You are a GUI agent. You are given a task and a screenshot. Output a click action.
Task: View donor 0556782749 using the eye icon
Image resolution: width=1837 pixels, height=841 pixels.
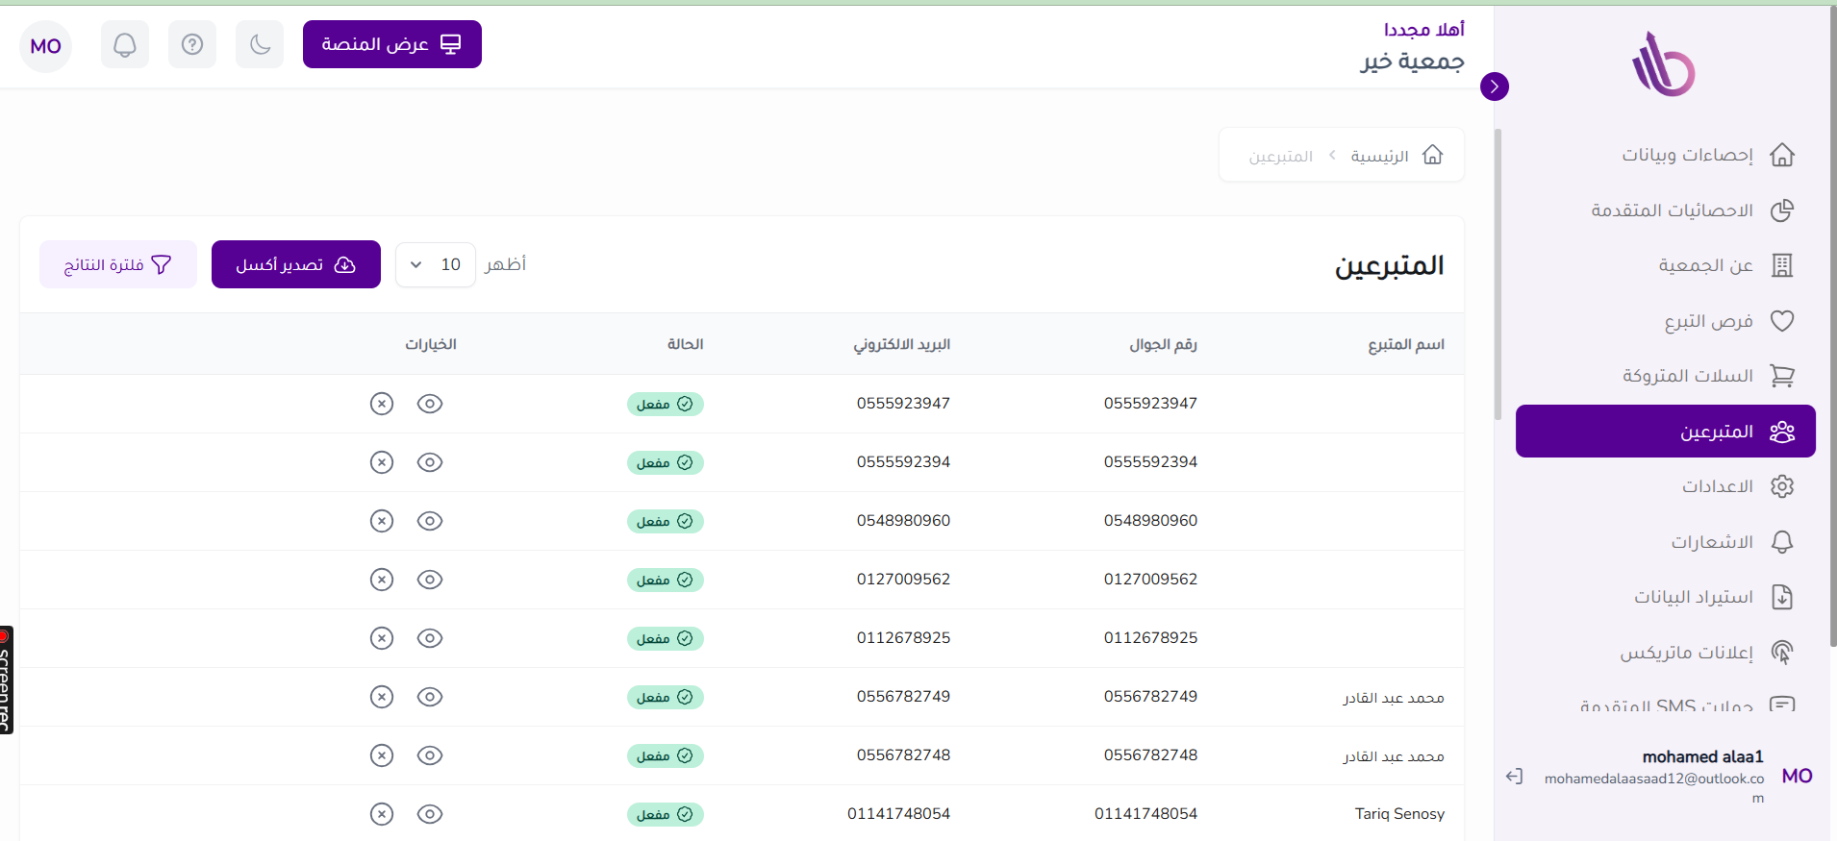[x=430, y=697]
